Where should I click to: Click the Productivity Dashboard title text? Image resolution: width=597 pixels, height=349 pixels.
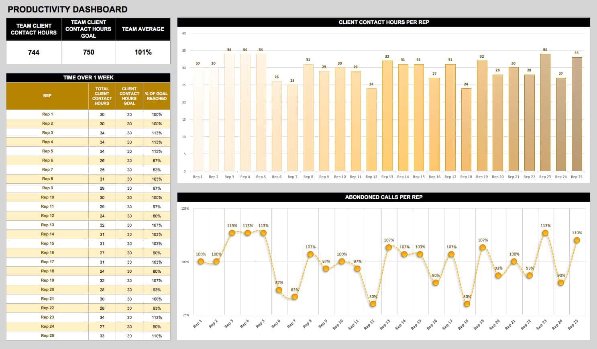(67, 9)
